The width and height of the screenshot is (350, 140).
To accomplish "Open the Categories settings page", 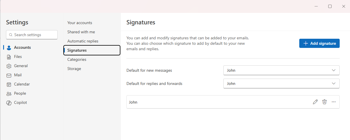I will click(77, 59).
